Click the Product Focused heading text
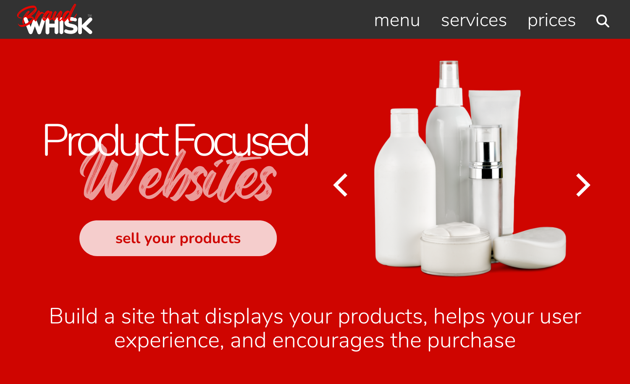 pos(176,140)
